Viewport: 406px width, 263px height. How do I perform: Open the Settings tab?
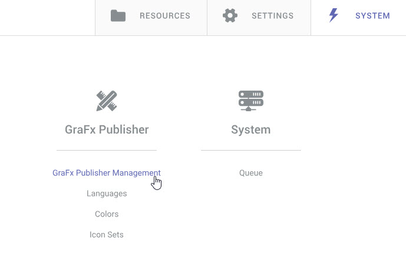pos(259,18)
